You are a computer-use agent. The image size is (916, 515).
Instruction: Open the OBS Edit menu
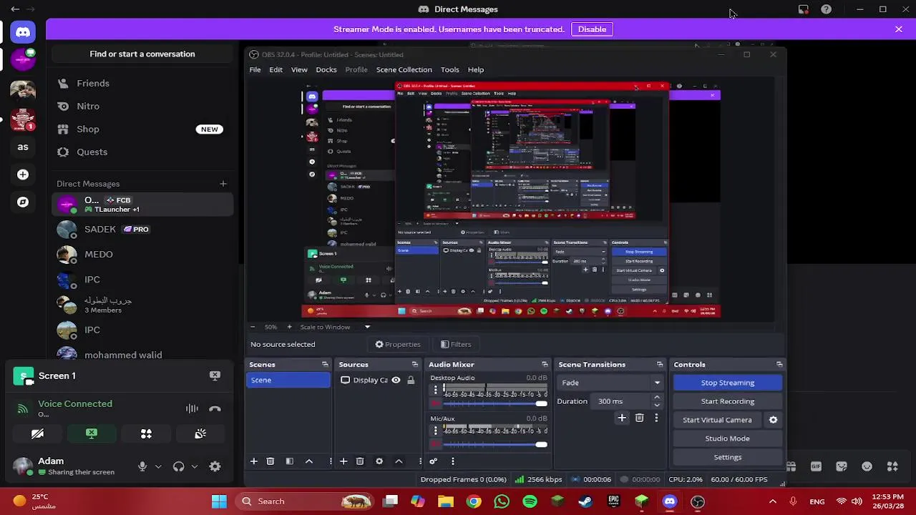[x=276, y=69]
